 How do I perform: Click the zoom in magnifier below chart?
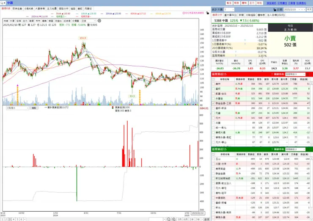pyautogui.click(x=174, y=219)
